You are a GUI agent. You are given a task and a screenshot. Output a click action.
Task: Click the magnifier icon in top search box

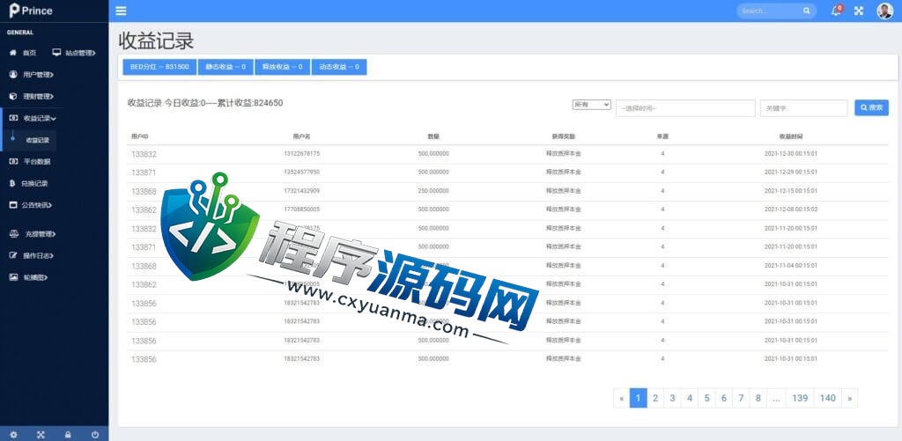(x=807, y=11)
